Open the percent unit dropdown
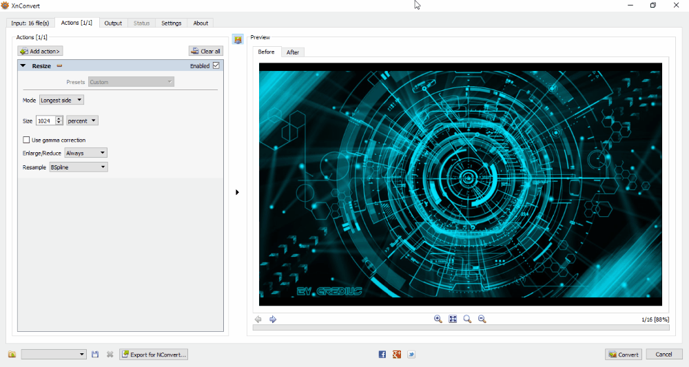Screen dimensions: 689x367 coord(82,120)
